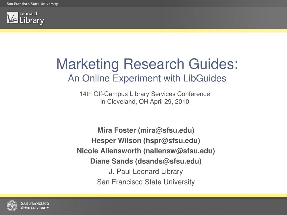Click the 'in Cleveland, OH April 29, 2010' line

[145, 102]
